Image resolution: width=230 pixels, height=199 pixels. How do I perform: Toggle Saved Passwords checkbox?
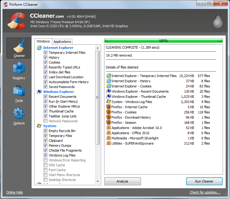[x=45, y=87]
